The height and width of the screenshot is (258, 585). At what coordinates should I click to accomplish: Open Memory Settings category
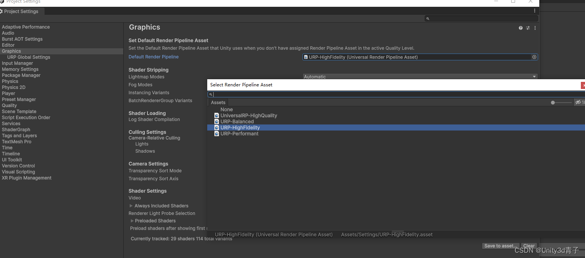point(20,69)
